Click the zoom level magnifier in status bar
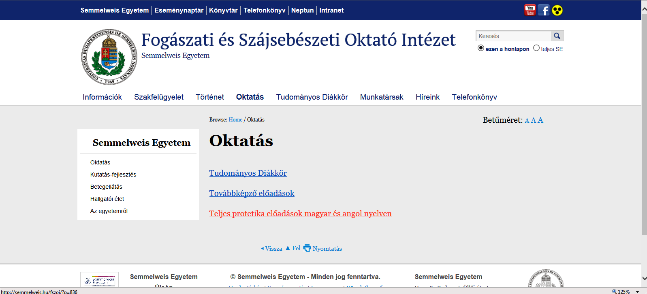 pos(614,291)
